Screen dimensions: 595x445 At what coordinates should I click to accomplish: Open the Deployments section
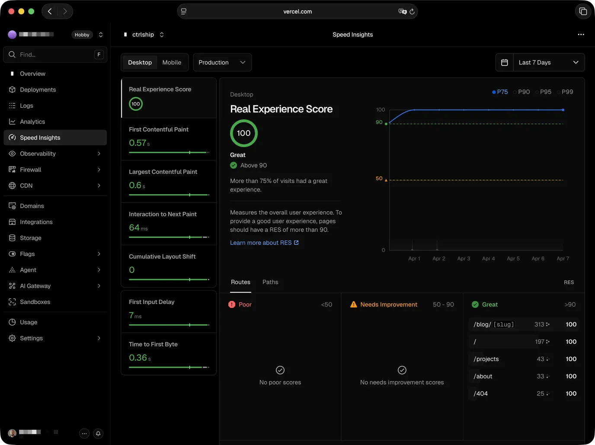38,90
